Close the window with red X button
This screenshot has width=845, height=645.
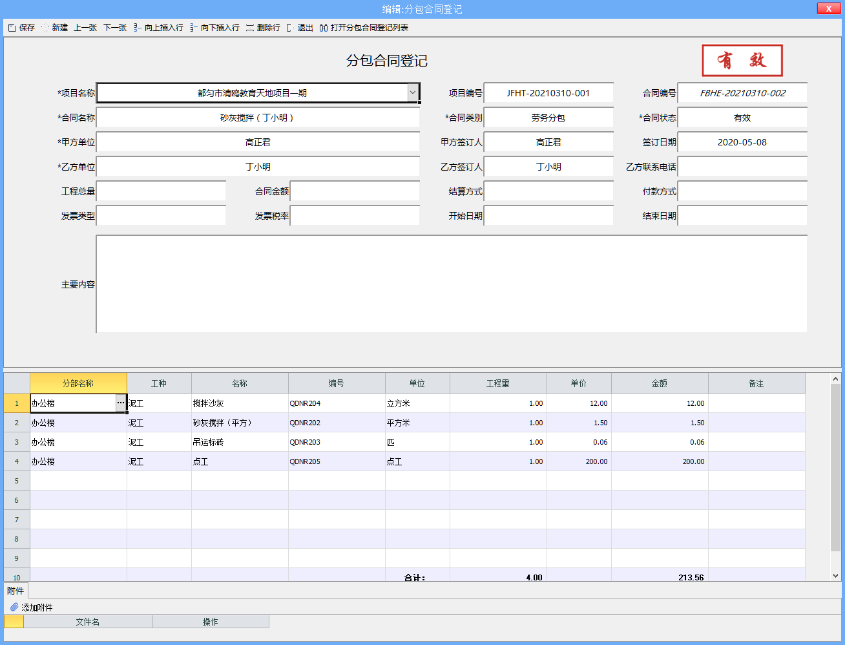click(828, 8)
